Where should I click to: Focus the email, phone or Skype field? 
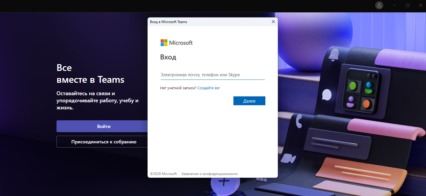point(212,75)
